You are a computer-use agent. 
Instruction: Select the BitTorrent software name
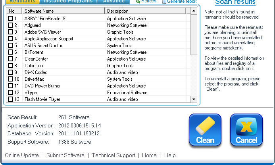click(x=34, y=52)
